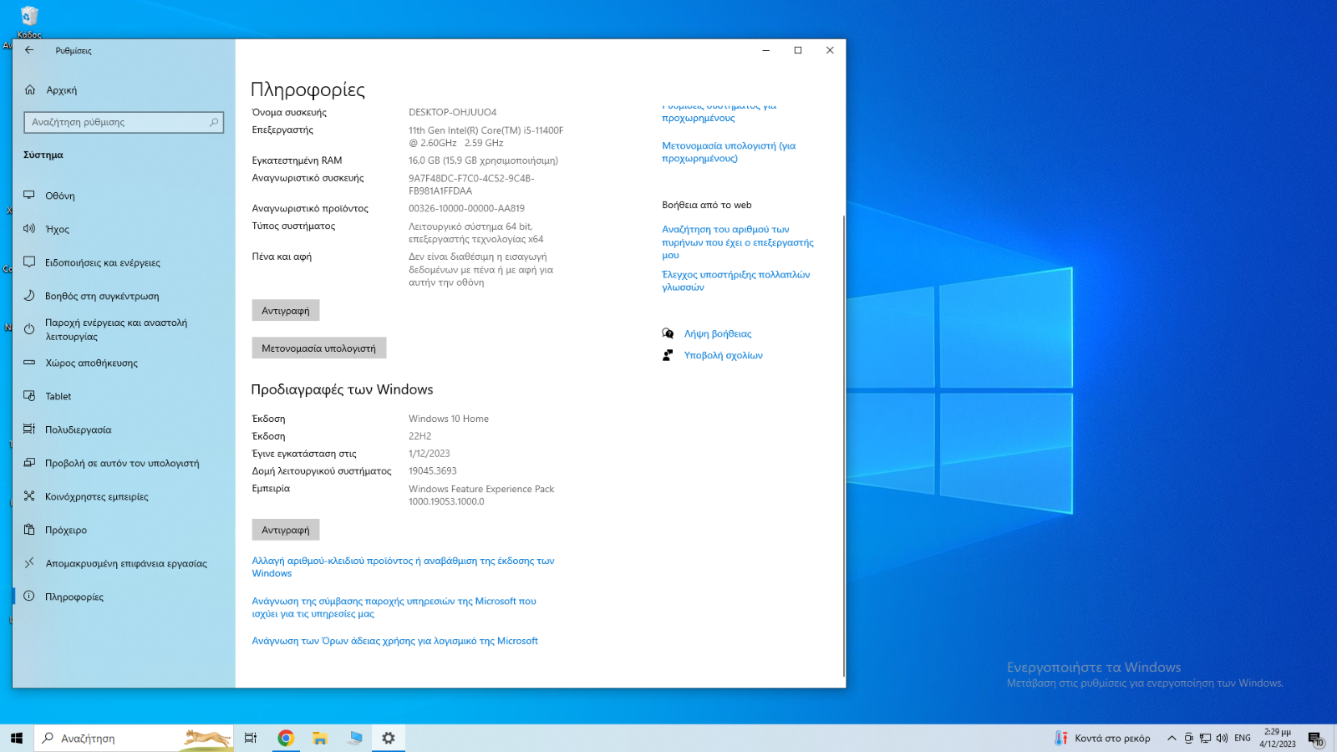
Task: Open the change product key link
Action: [404, 567]
